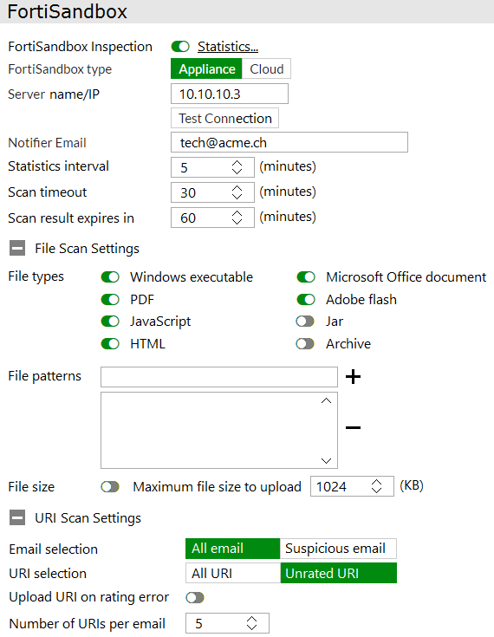494x637 pixels.
Task: Click up arrow in file patterns list
Action: 326,401
